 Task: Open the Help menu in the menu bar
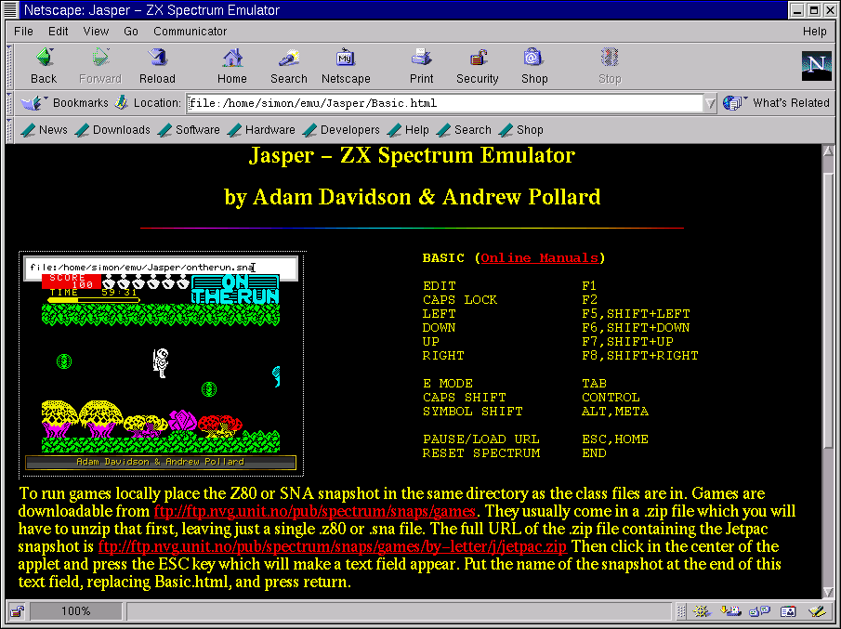[x=814, y=31]
